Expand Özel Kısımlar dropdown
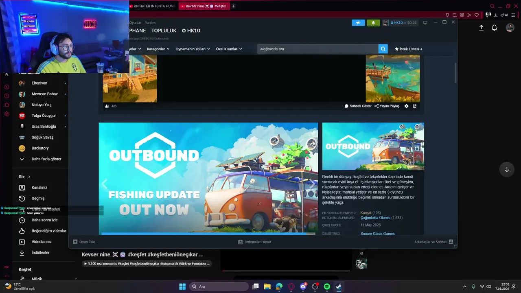 (x=229, y=49)
